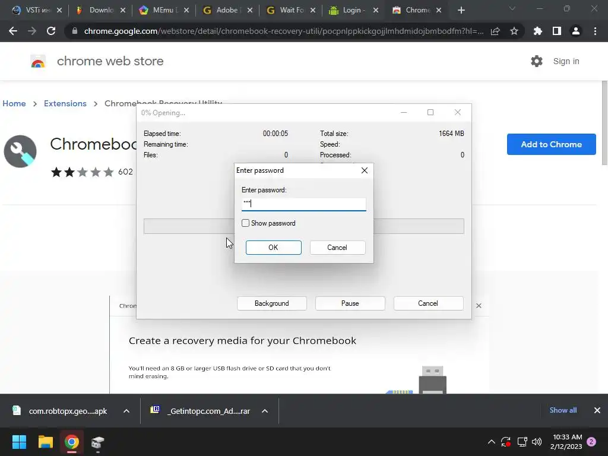
Task: Open the Getintopc.com rar download
Action: (x=201, y=411)
